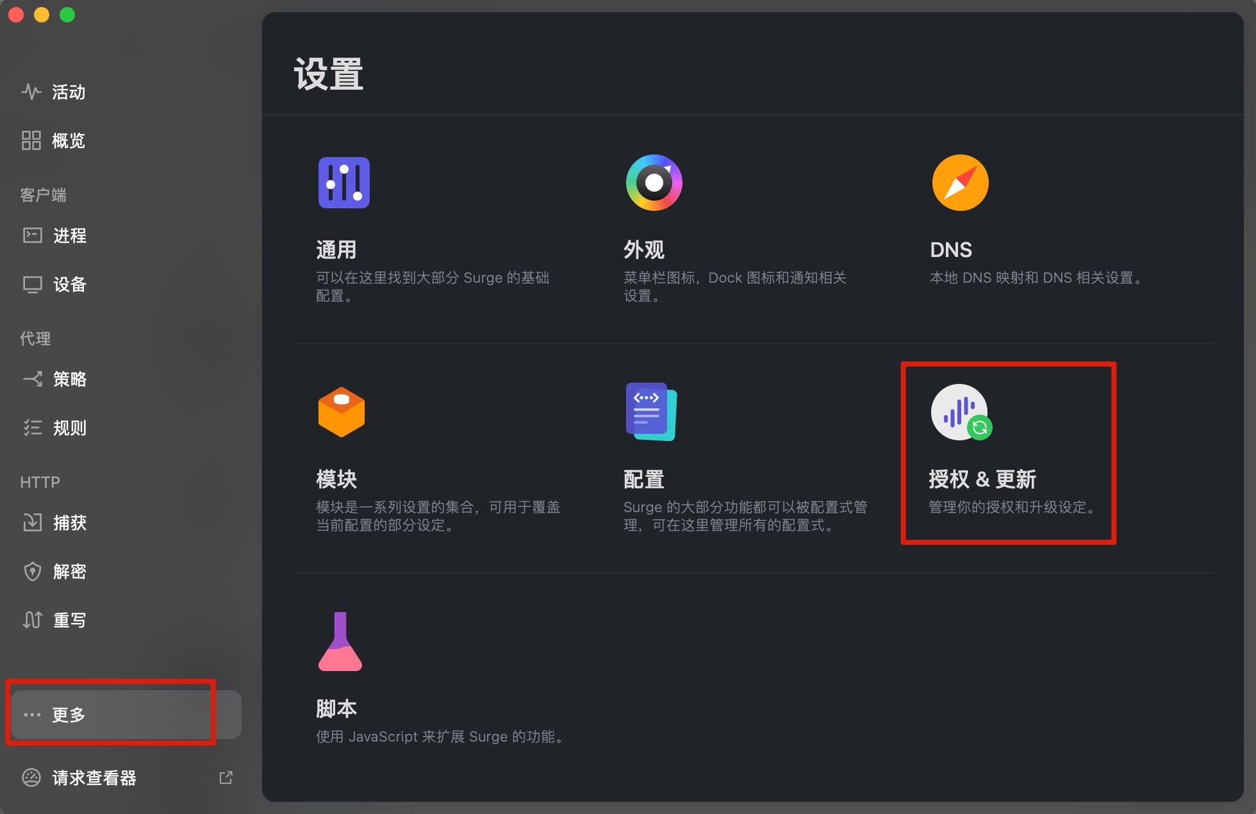Open the 通用 general settings icon

[343, 183]
